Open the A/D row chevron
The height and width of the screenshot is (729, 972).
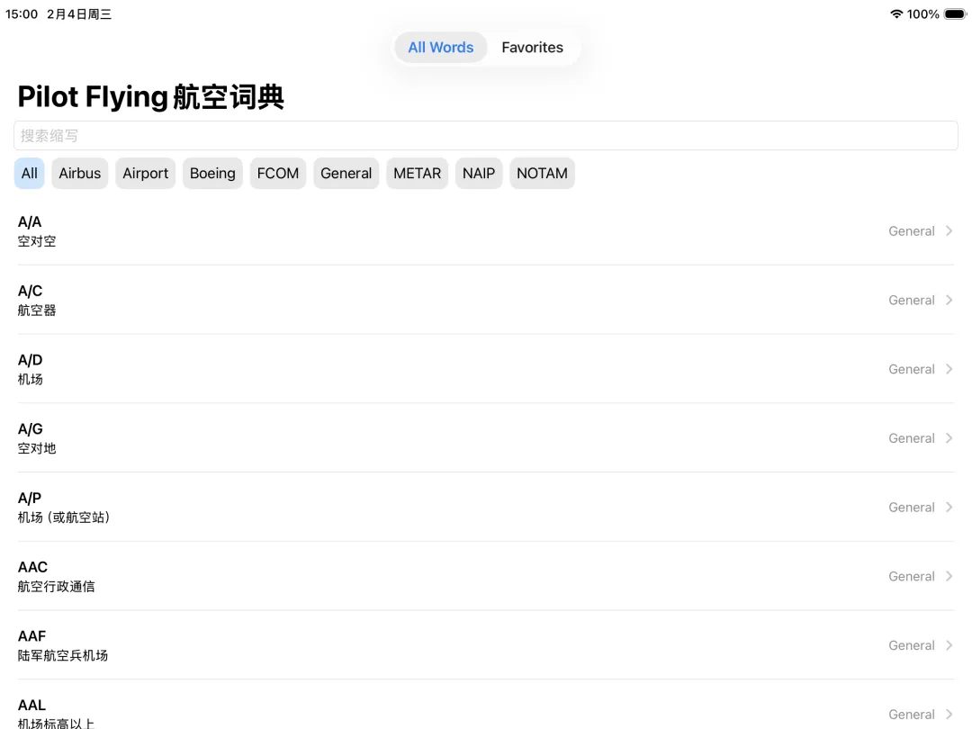[949, 370]
